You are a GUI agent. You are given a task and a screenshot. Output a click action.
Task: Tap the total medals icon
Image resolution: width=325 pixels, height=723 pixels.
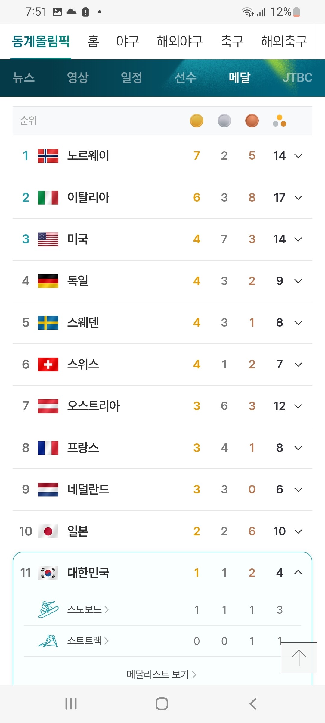[x=280, y=121]
